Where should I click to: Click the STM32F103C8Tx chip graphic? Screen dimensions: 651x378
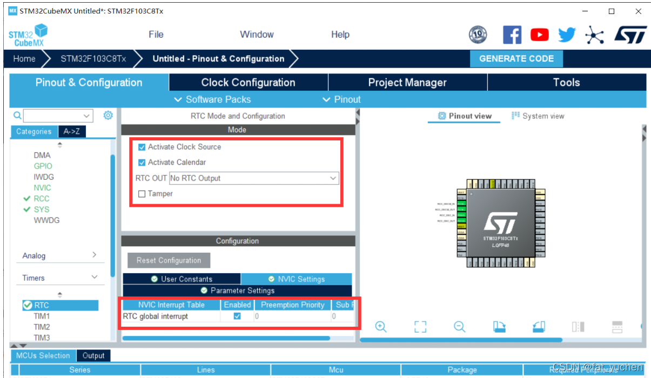pos(500,223)
